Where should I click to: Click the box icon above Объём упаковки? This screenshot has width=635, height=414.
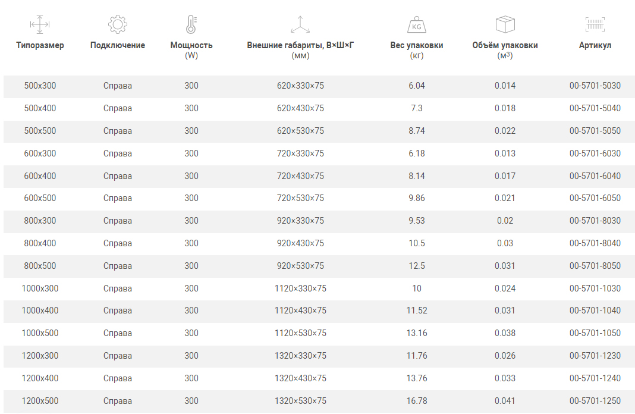click(505, 24)
